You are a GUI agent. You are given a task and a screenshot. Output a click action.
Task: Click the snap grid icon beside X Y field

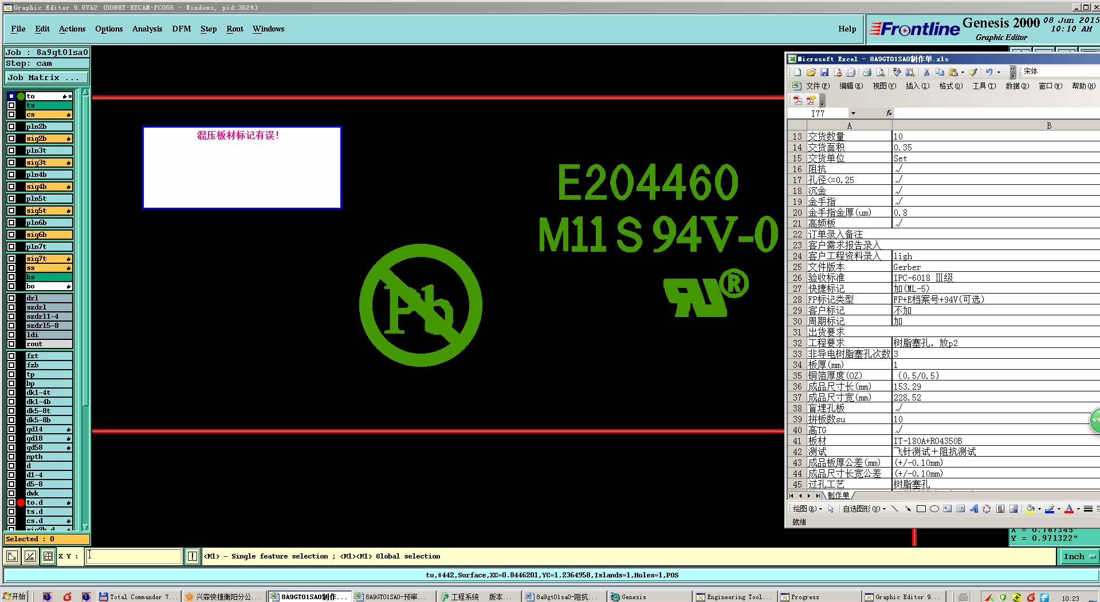(x=48, y=556)
